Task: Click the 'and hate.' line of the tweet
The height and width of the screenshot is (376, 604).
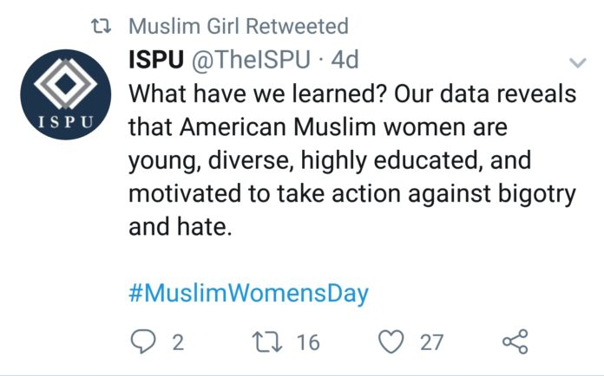Action: (x=181, y=226)
